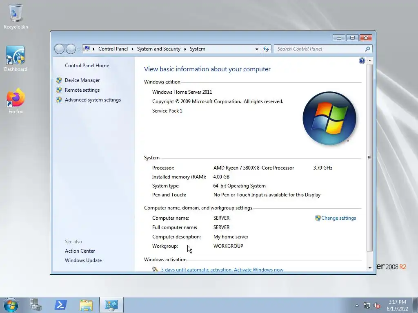Open Server Manager in the taskbar
Viewport: 418px width, 313px height.
click(x=36, y=305)
